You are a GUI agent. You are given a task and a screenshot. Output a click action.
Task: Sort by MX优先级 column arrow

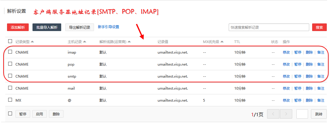(x=222, y=42)
